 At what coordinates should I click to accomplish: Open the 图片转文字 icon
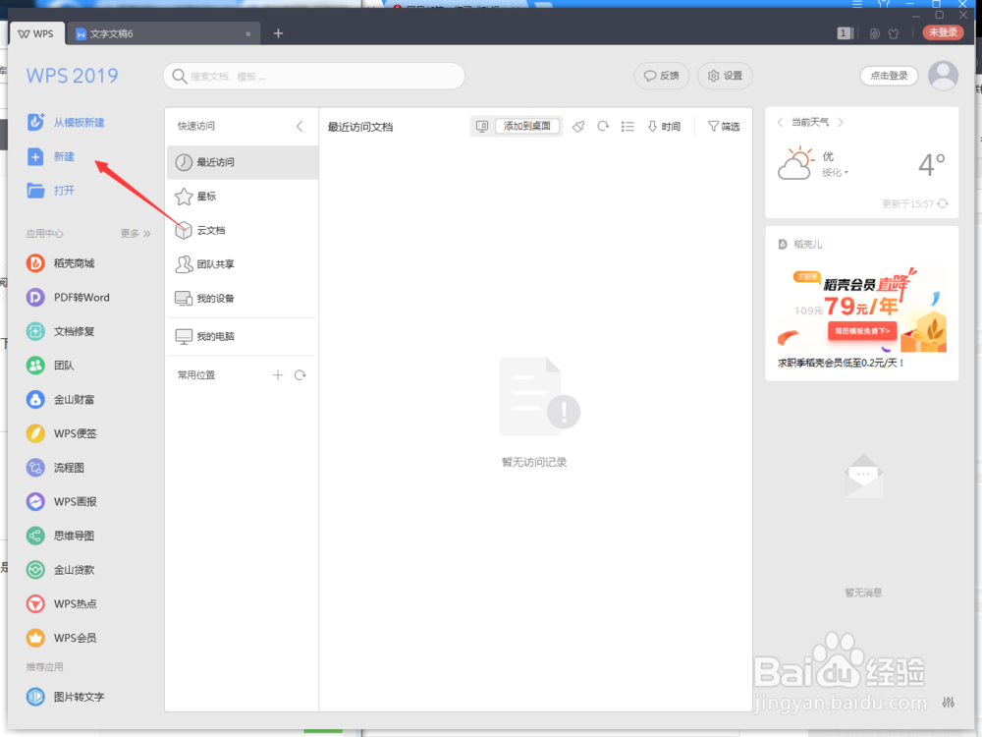(35, 697)
